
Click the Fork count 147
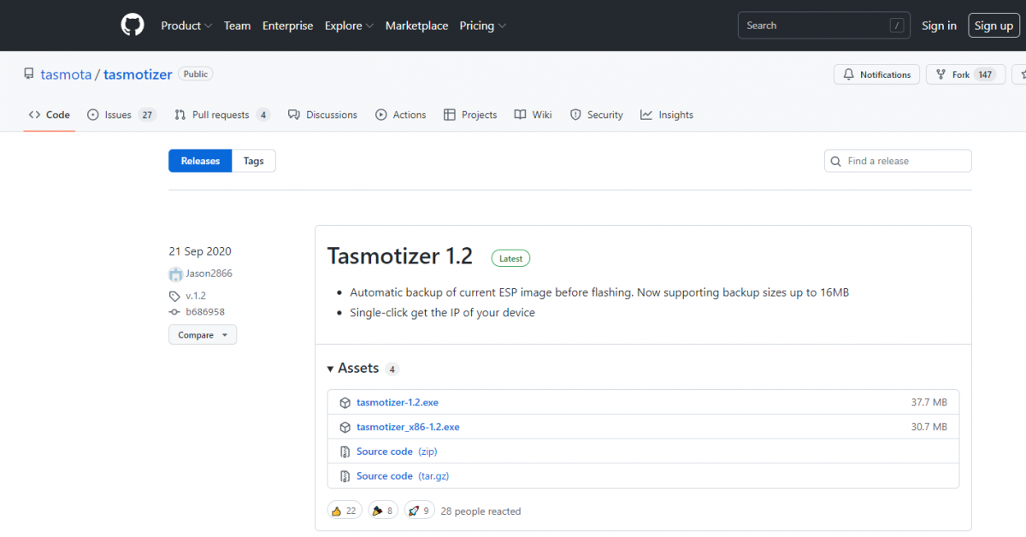click(x=985, y=74)
